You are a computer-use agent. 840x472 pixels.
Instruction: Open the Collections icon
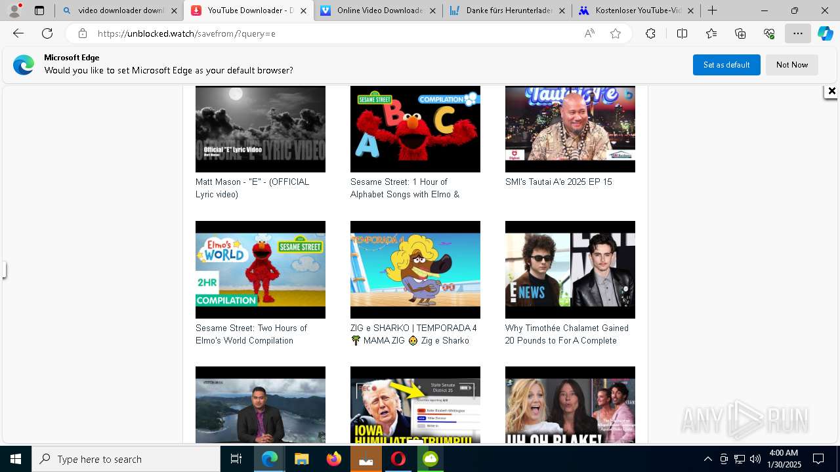pyautogui.click(x=740, y=33)
